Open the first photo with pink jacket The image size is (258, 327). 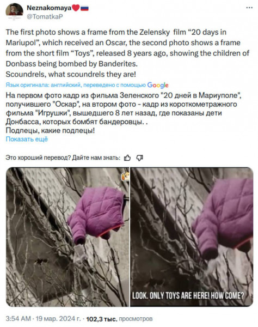click(x=67, y=237)
